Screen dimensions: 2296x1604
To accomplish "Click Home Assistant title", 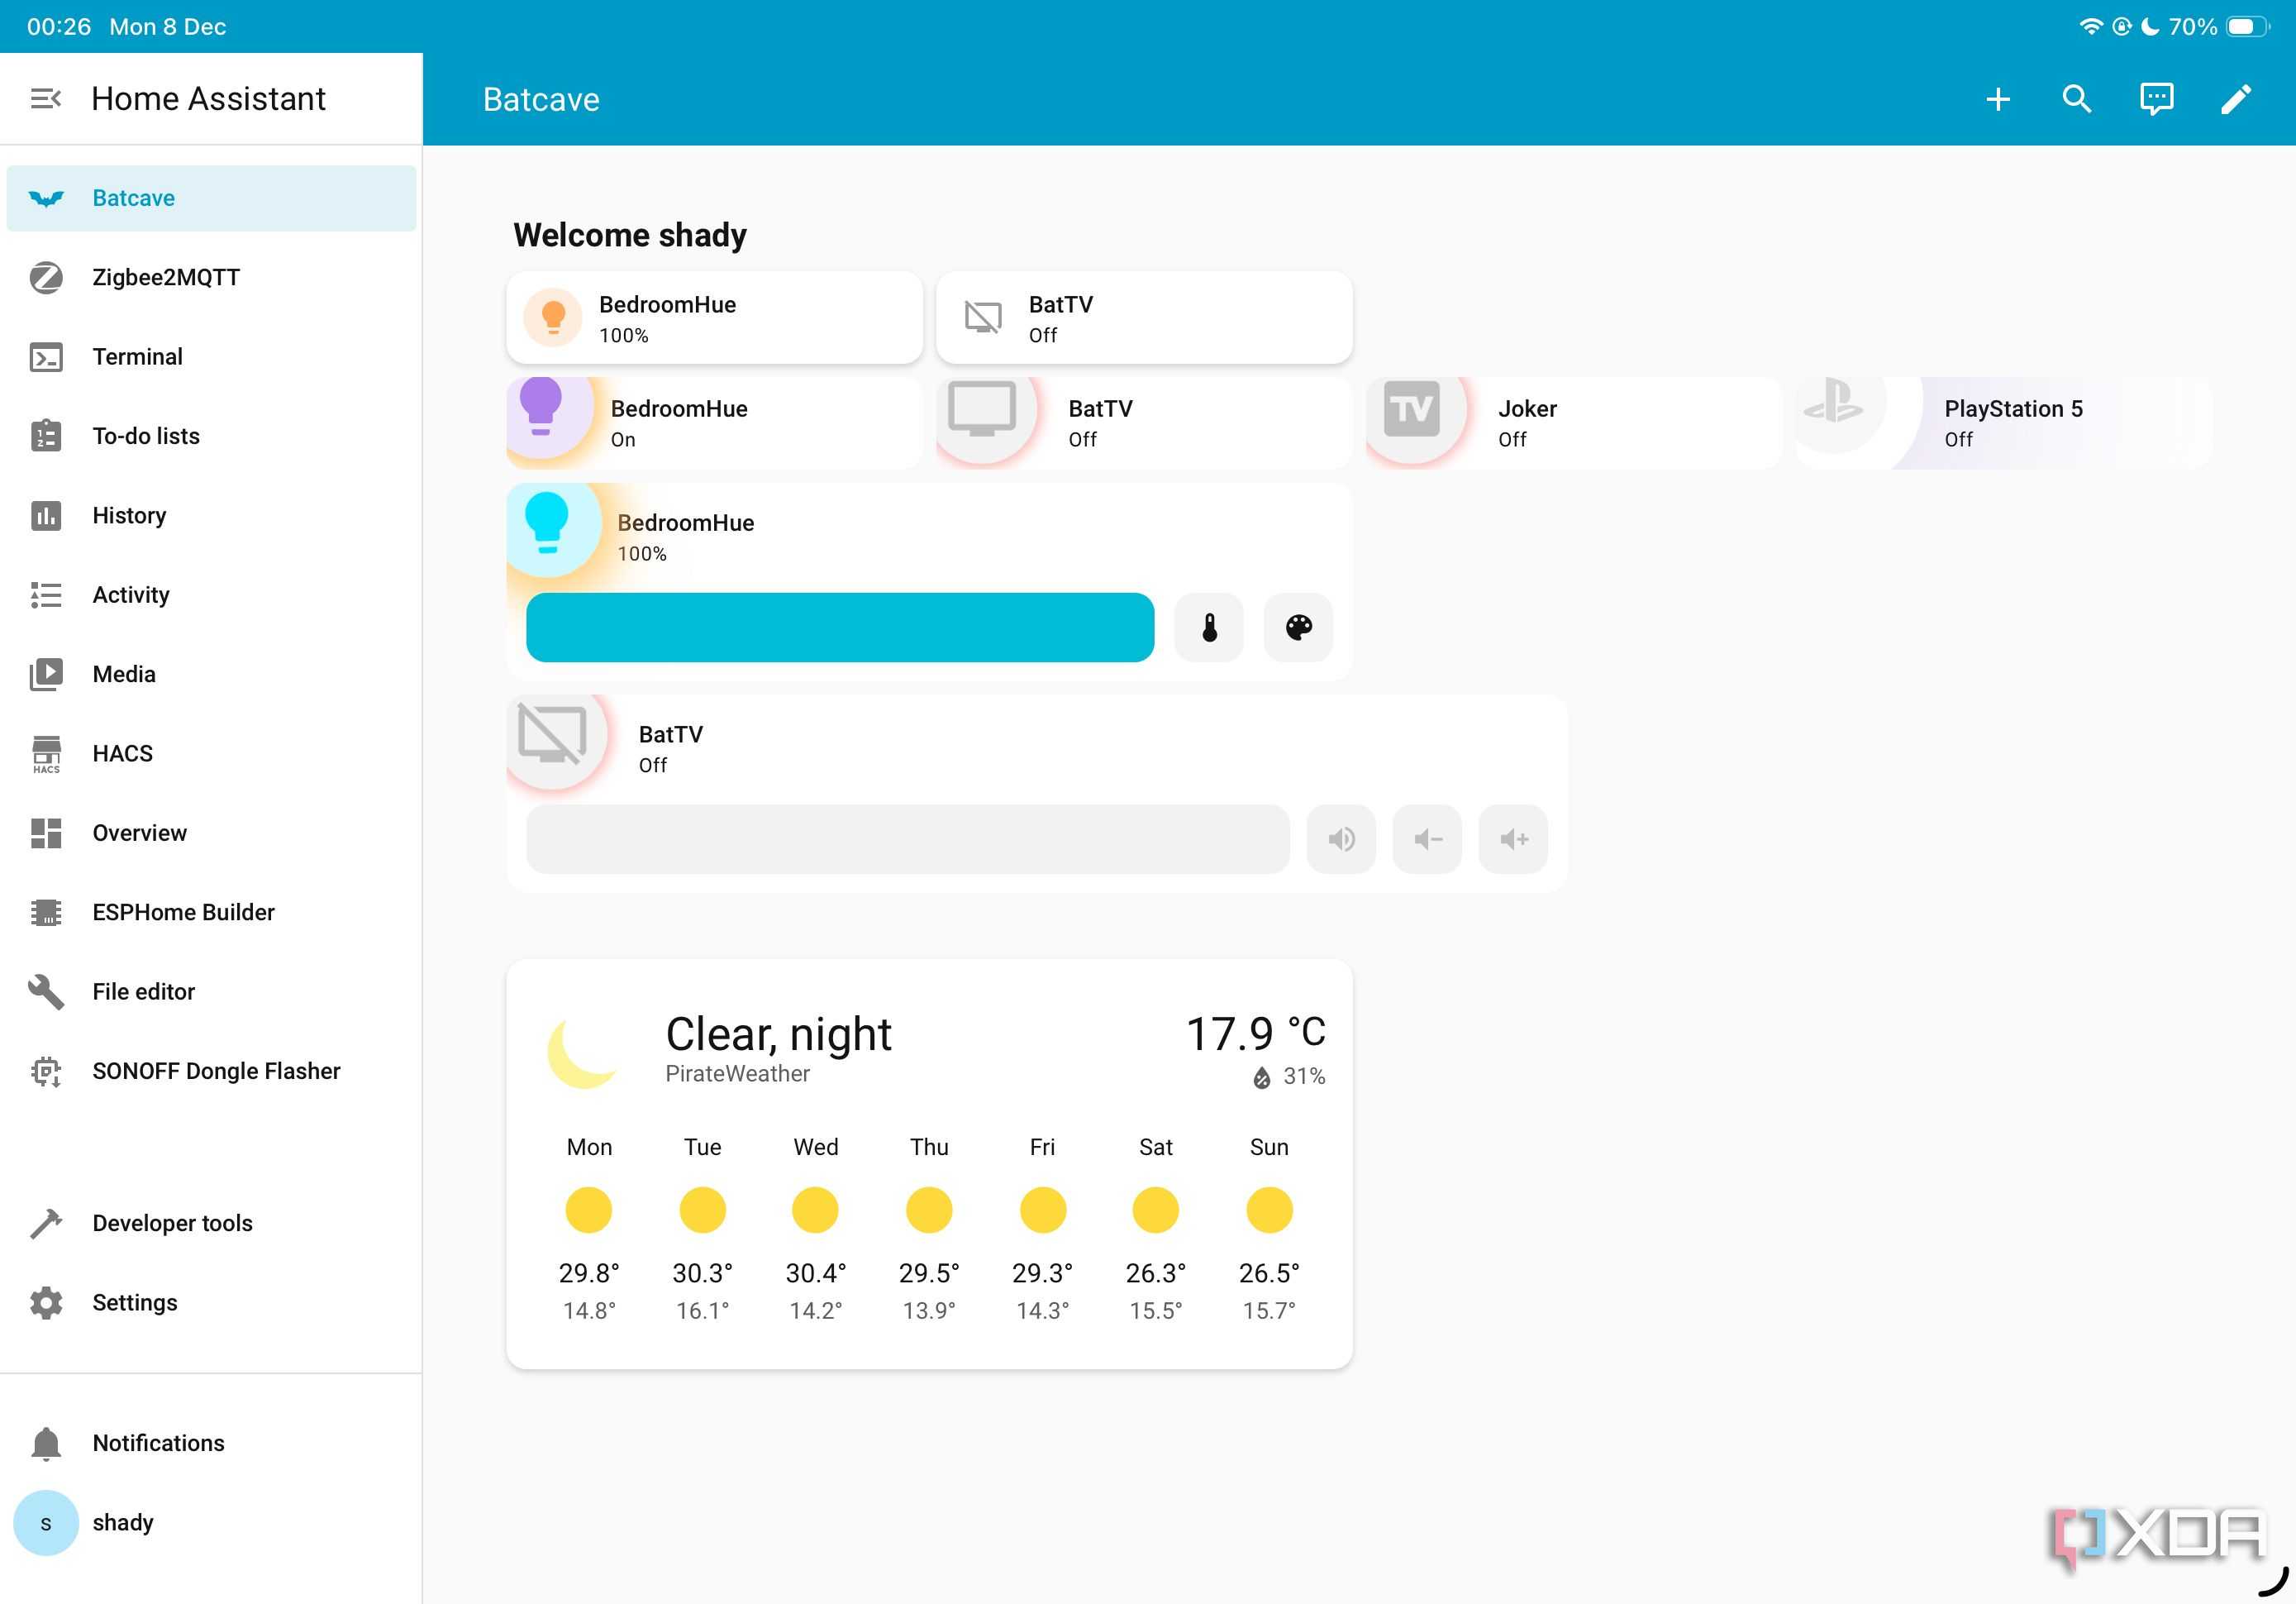I will coord(208,99).
